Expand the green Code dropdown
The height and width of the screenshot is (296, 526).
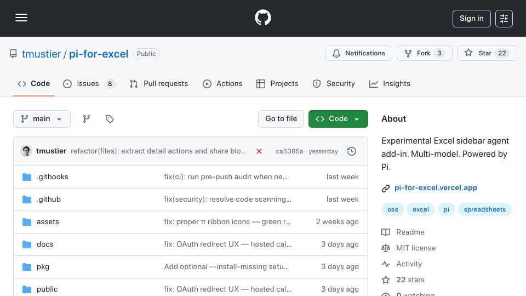click(338, 119)
